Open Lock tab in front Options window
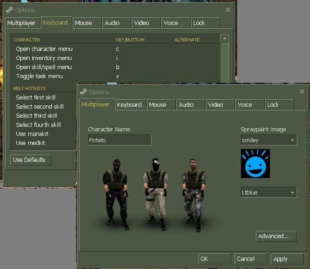The image size is (310, 269). [x=279, y=105]
